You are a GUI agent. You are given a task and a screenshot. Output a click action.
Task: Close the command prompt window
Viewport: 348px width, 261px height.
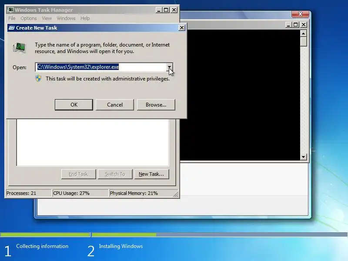click(x=304, y=25)
